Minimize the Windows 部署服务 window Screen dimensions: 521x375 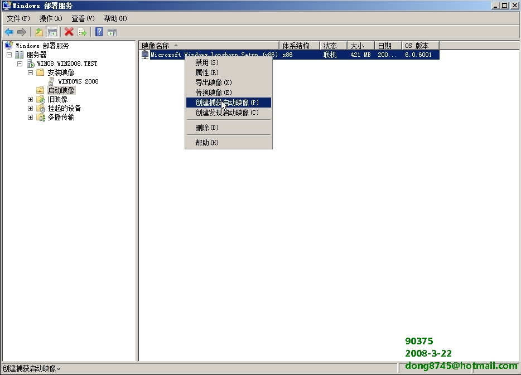pos(495,6)
